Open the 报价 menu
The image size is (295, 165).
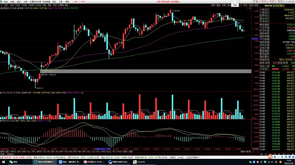pyautogui.click(x=19, y=2)
